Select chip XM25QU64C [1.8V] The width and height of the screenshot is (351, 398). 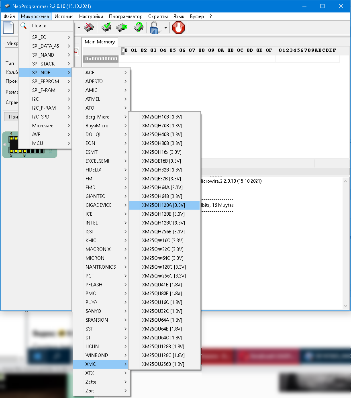(165, 338)
